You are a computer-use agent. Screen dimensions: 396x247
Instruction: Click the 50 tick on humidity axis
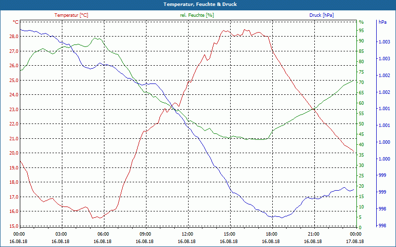click(x=361, y=124)
